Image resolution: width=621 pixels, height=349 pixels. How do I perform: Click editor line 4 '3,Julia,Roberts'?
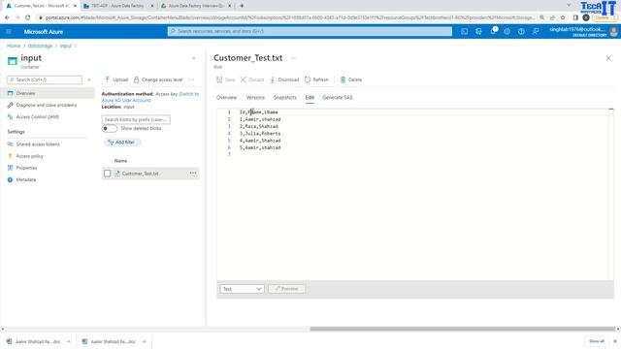click(x=260, y=134)
